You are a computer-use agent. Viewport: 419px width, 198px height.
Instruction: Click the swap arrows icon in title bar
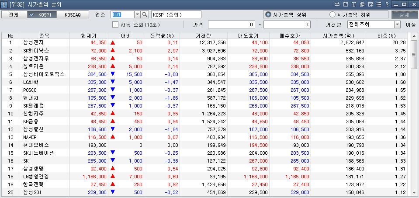coord(337,4)
